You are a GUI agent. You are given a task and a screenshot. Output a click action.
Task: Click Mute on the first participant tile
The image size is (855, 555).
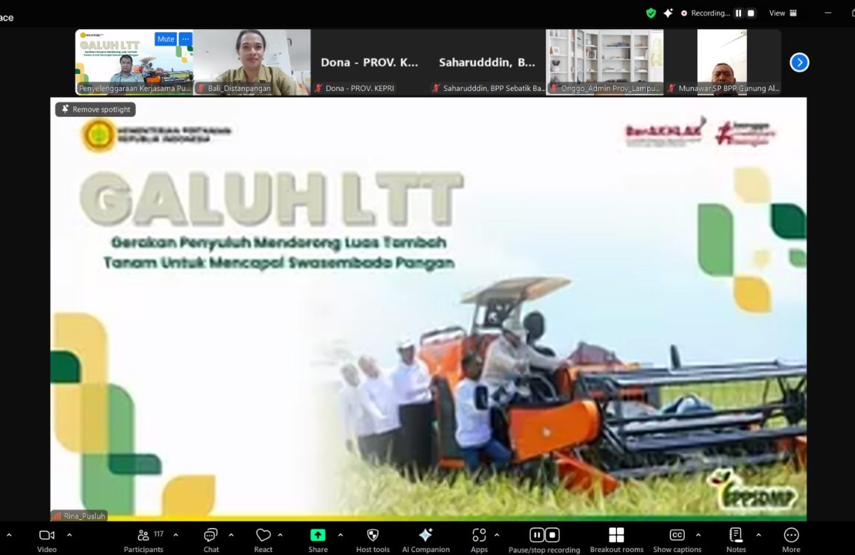165,39
